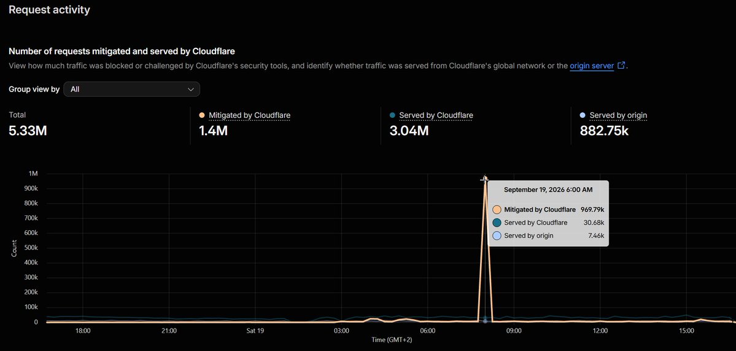
Task: Click the 500k y-axis label
Action: coord(29,248)
